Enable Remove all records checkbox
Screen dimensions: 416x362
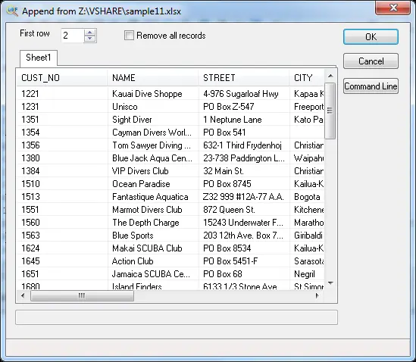coord(130,36)
